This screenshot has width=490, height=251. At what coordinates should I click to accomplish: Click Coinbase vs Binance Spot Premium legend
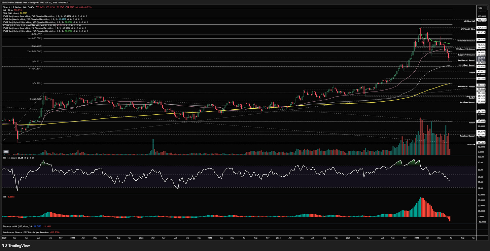(x=26, y=232)
